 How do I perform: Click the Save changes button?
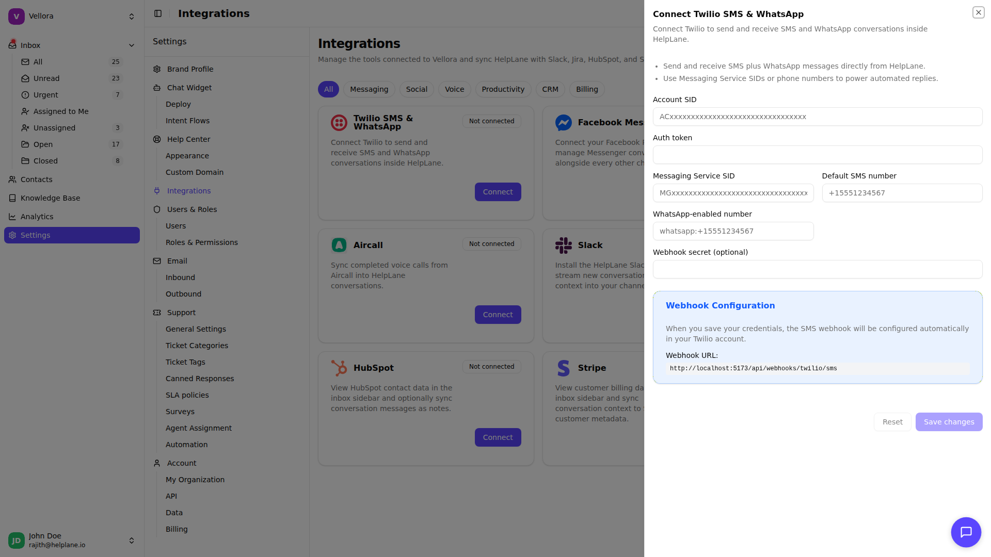[x=949, y=422]
